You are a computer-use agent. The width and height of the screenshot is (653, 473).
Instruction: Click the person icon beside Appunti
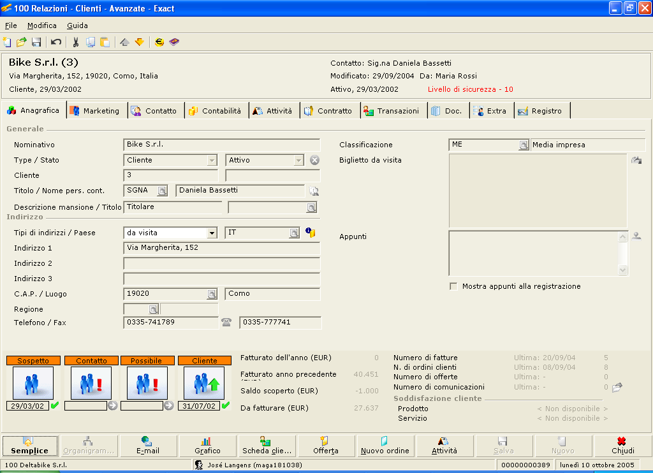[636, 236]
